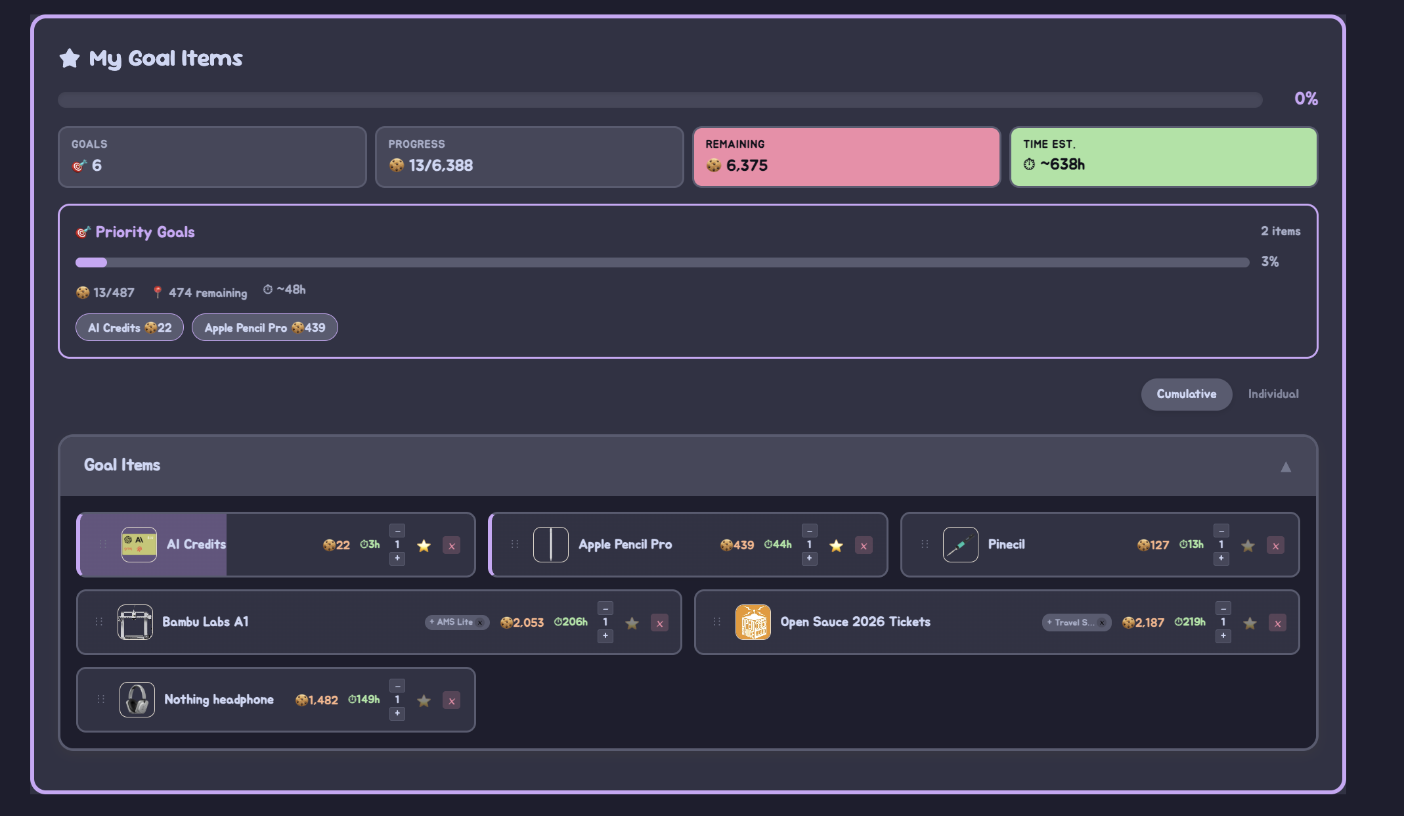Click the Bambu Labs A1 printer icon
This screenshot has height=816, width=1404.
[x=135, y=622]
